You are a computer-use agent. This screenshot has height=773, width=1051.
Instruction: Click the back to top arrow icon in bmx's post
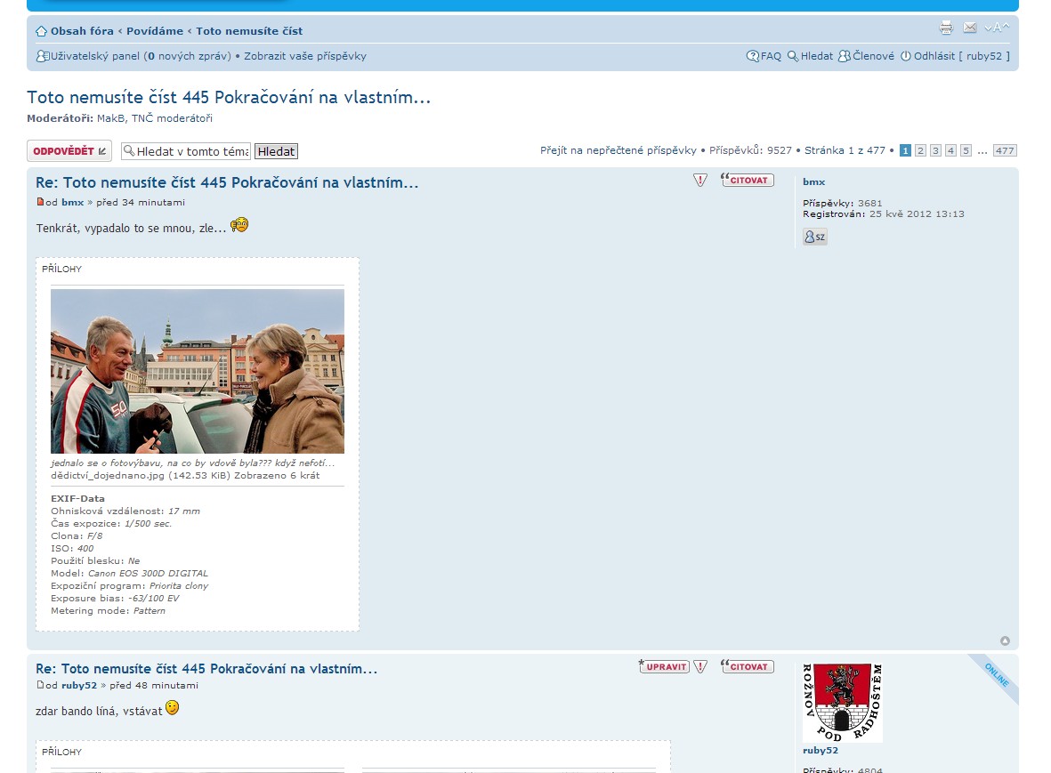tap(1005, 640)
